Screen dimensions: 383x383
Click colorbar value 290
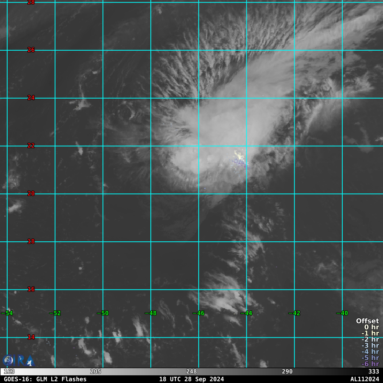pos(287,372)
